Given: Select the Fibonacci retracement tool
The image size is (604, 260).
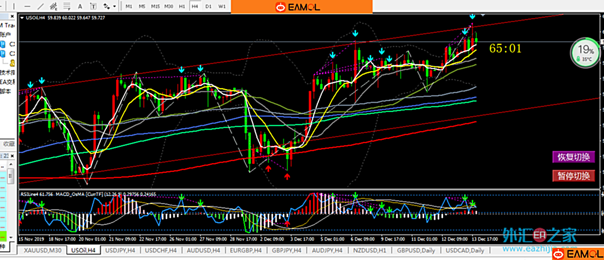Looking at the screenshot, I should (67, 7).
